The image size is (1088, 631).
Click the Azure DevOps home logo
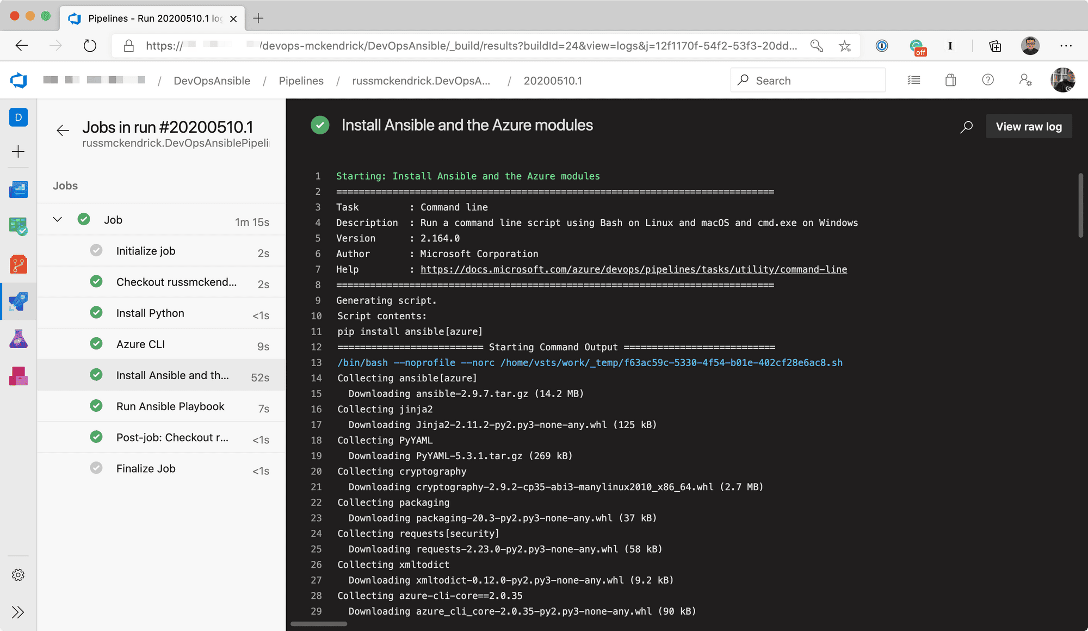point(18,81)
